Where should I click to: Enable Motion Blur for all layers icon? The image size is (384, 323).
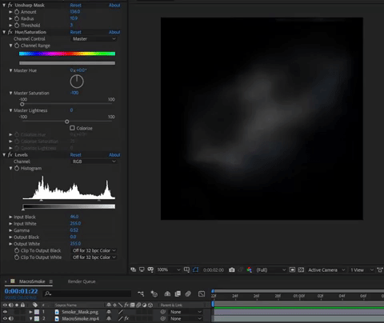point(188,293)
